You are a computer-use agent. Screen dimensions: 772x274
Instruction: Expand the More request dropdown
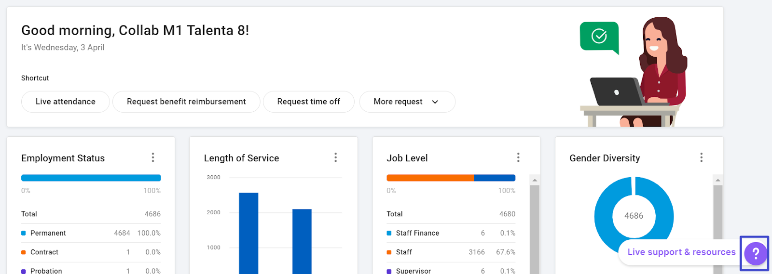[407, 102]
